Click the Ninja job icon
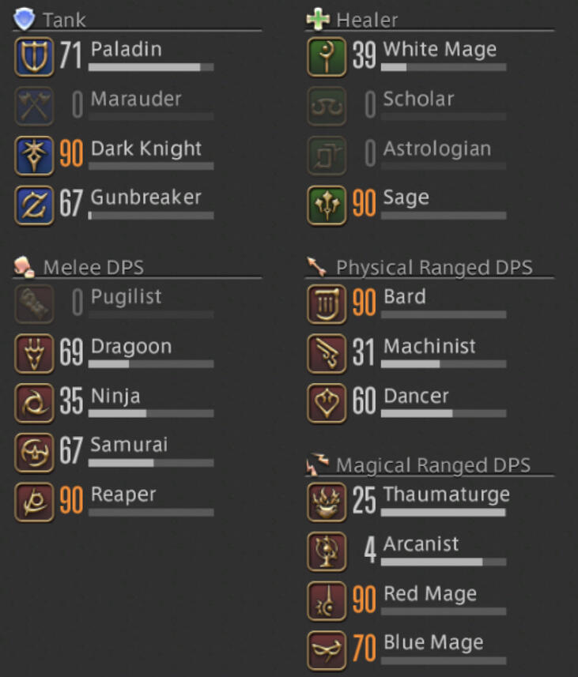 [x=34, y=403]
